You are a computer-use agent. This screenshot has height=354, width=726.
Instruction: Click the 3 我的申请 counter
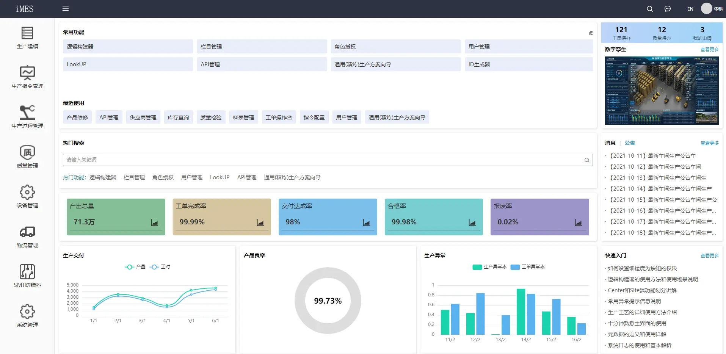pyautogui.click(x=702, y=33)
